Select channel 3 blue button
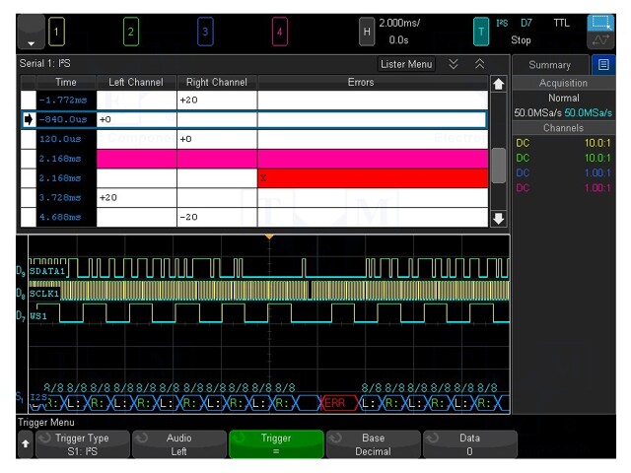The width and height of the screenshot is (631, 473). 205,32
